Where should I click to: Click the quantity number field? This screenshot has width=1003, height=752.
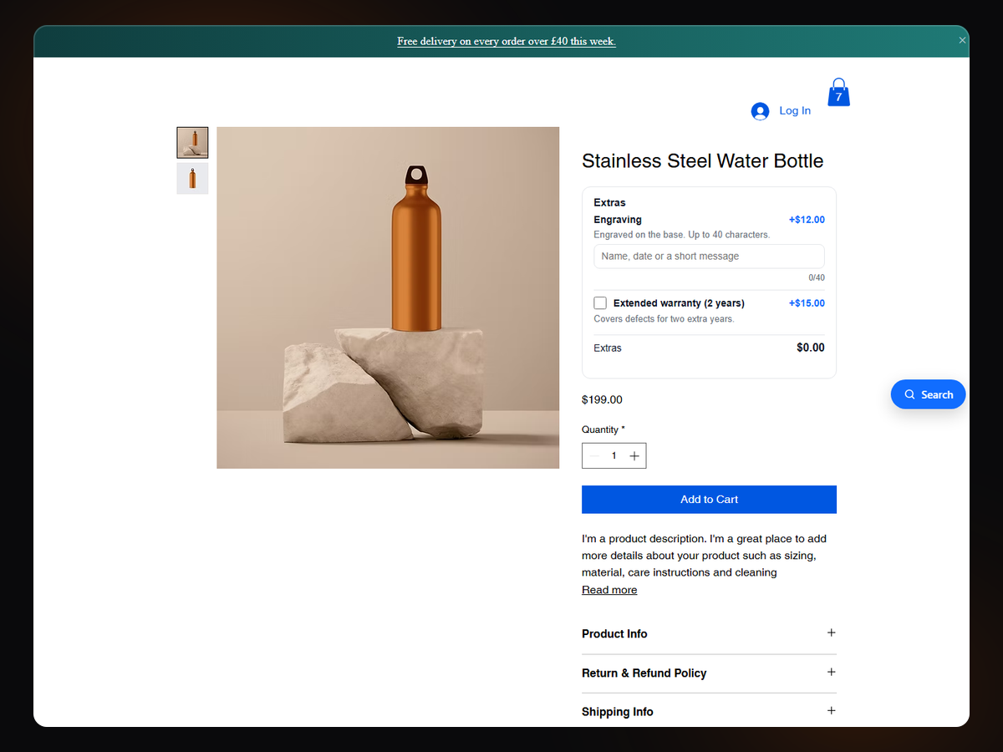(614, 455)
